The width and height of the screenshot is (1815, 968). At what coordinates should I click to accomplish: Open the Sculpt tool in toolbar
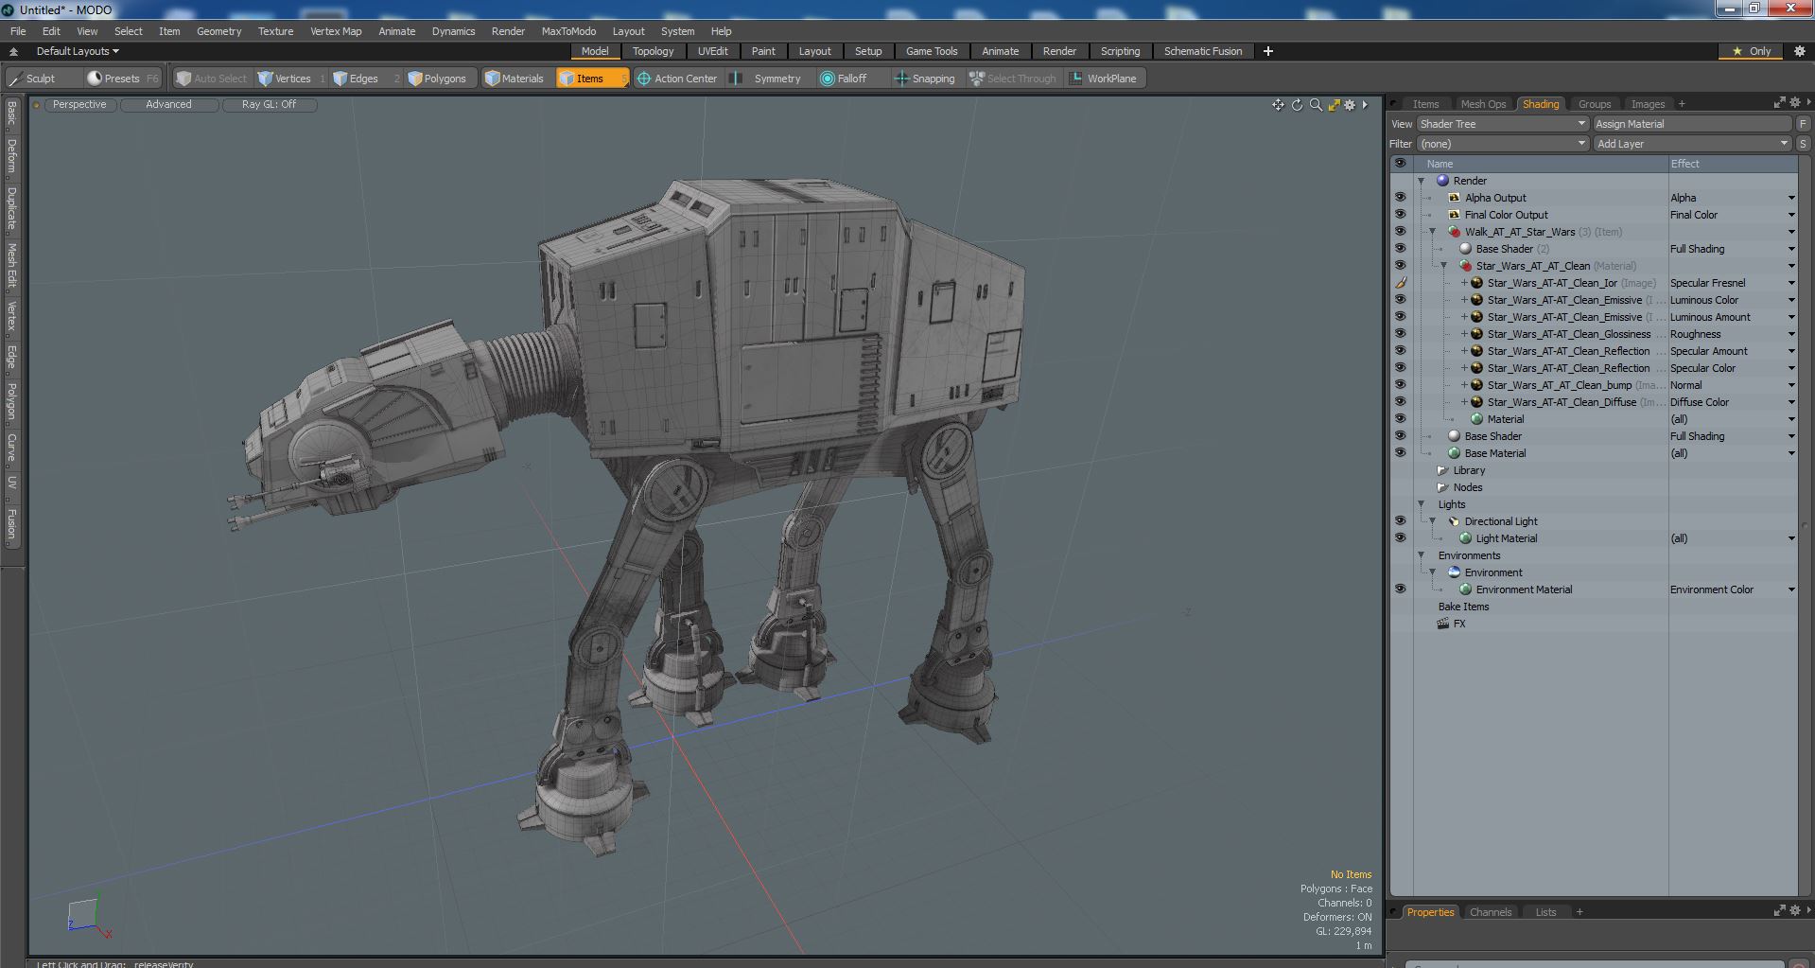(33, 79)
